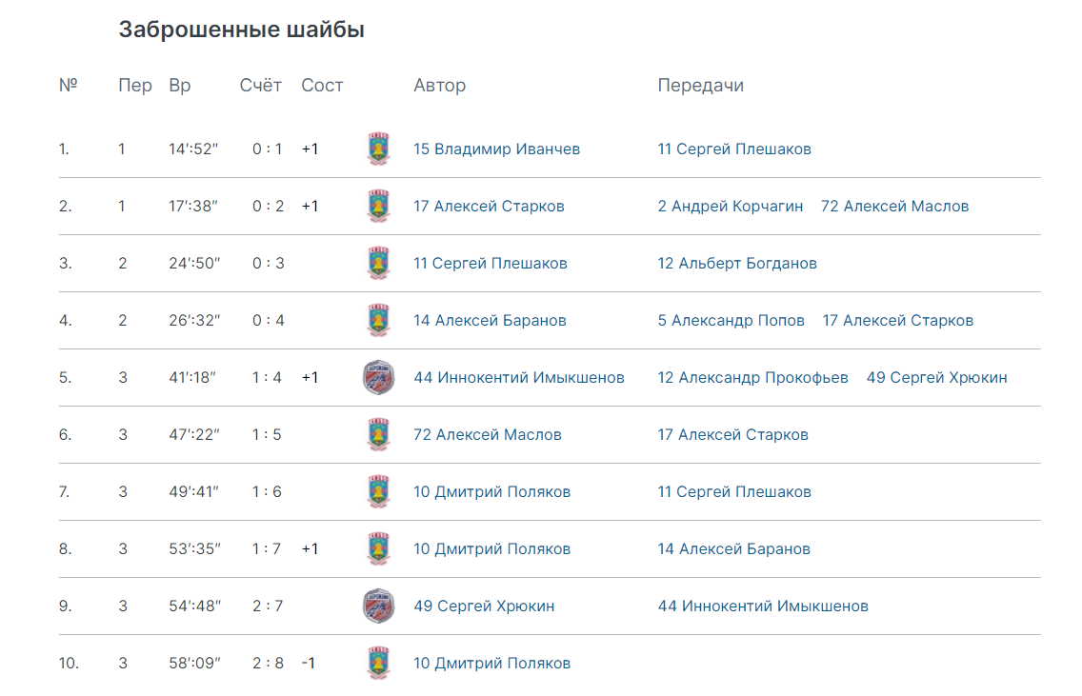Click team emblem beside 11 Сергей Плешаков goal

pos(378,264)
